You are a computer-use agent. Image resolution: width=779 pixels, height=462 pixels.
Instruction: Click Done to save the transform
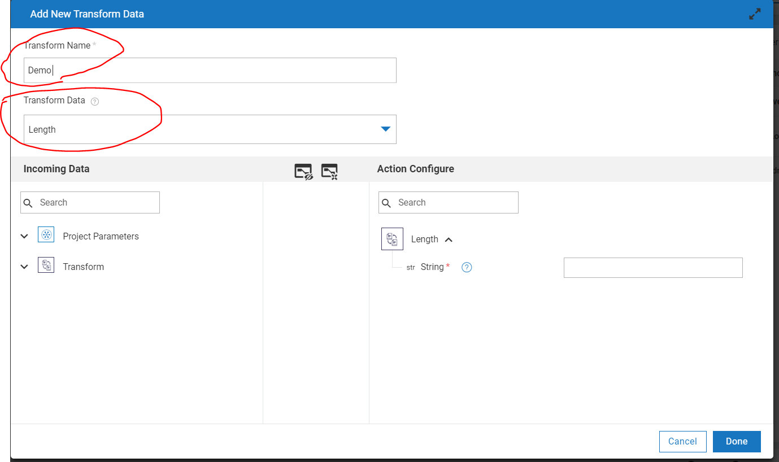click(737, 442)
